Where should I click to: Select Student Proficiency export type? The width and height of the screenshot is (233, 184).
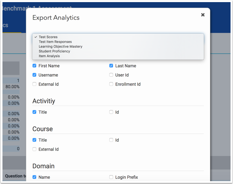click(x=54, y=51)
